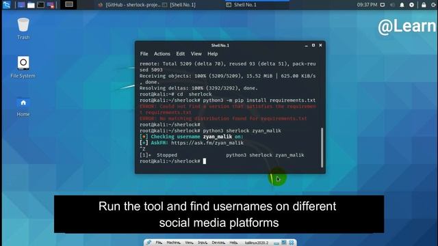
Task: Click 'Checking username zyan_malik on:' line
Action: pyautogui.click(x=192, y=137)
